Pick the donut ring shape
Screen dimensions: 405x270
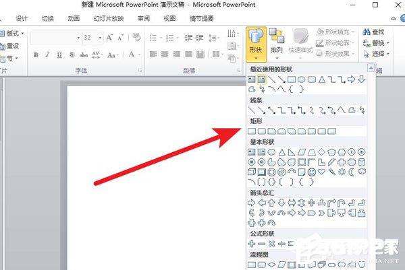(x=272, y=172)
